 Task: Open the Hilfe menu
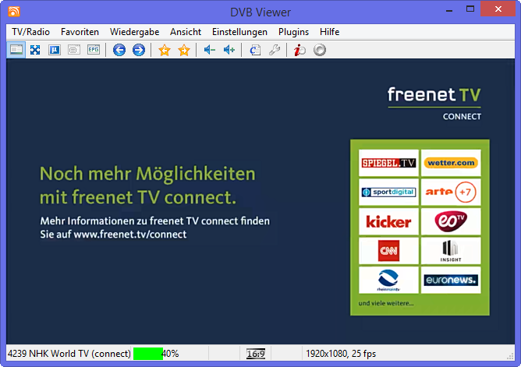[x=329, y=32]
